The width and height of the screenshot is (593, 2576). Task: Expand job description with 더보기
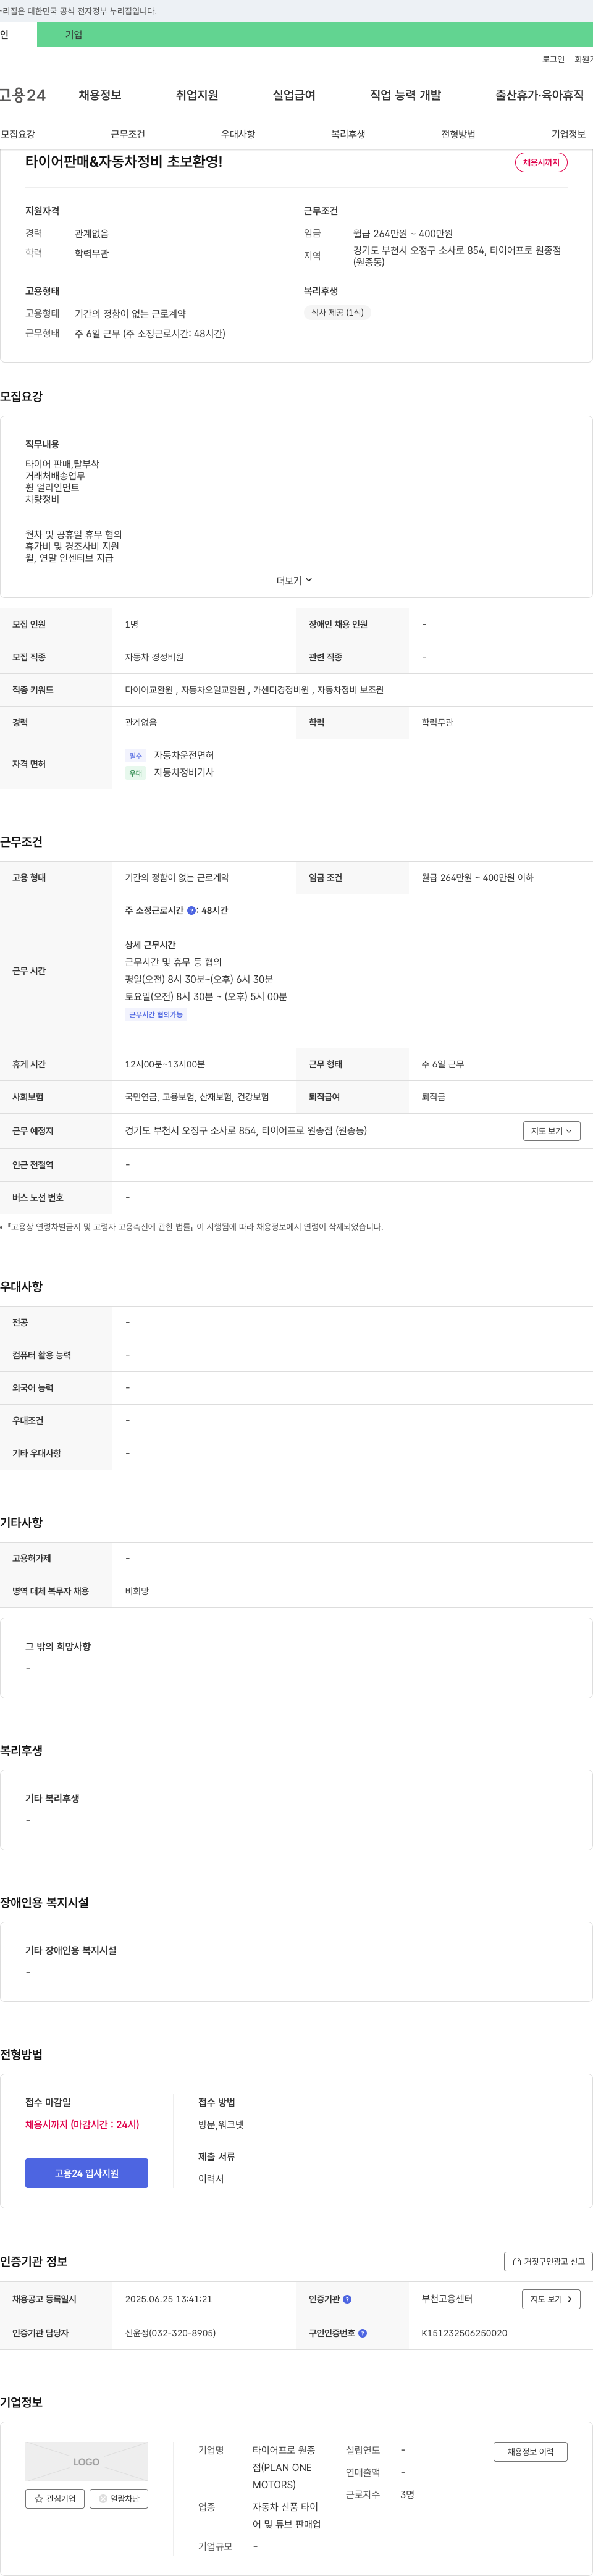(295, 580)
